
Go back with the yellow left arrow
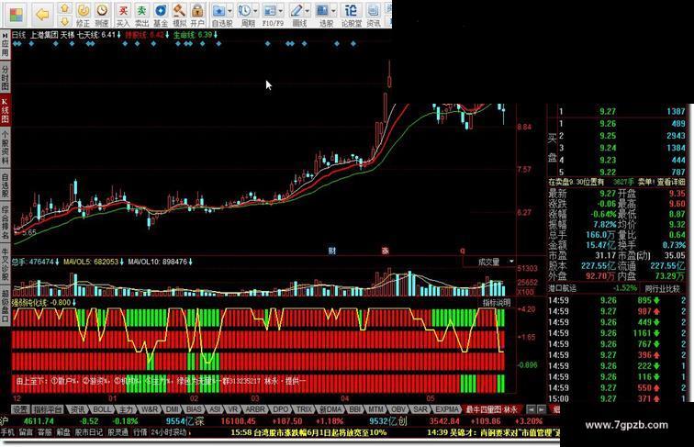click(x=43, y=15)
